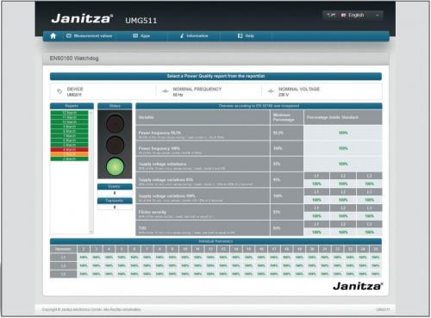The height and width of the screenshot is (318, 431).
Task: Click the language dropdown arrow
Action: click(378, 16)
